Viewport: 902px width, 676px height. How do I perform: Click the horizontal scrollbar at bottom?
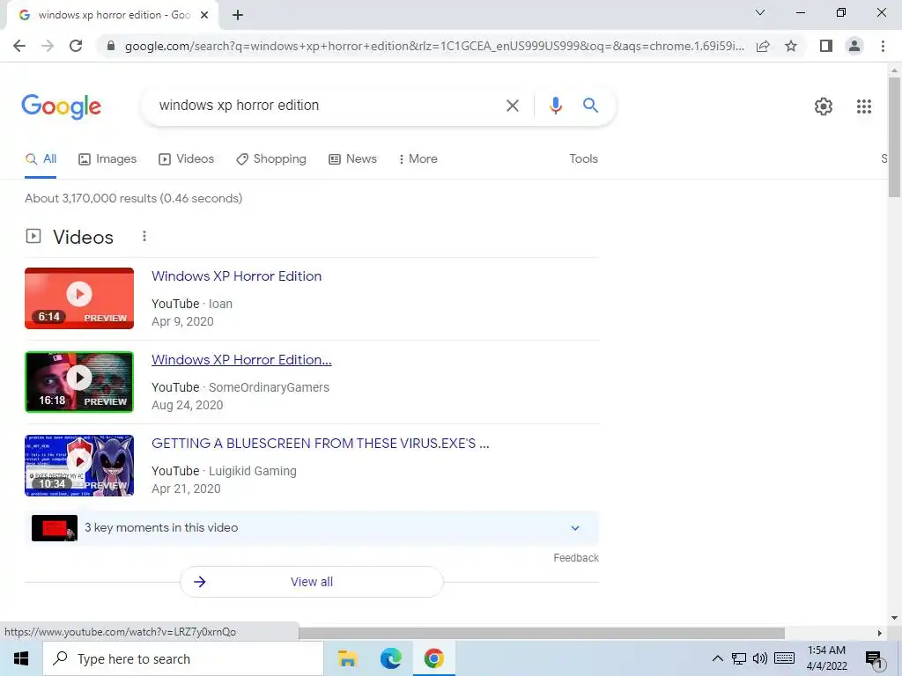pos(542,633)
